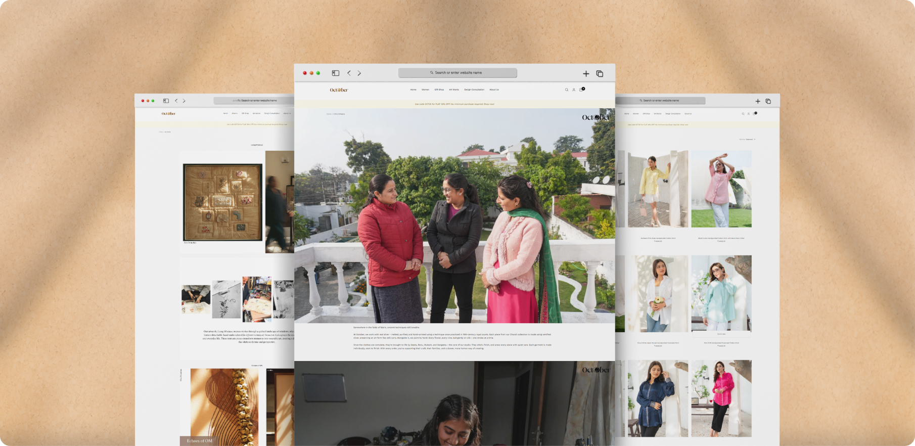
Task: Go back in the center browser window
Action: coord(349,73)
